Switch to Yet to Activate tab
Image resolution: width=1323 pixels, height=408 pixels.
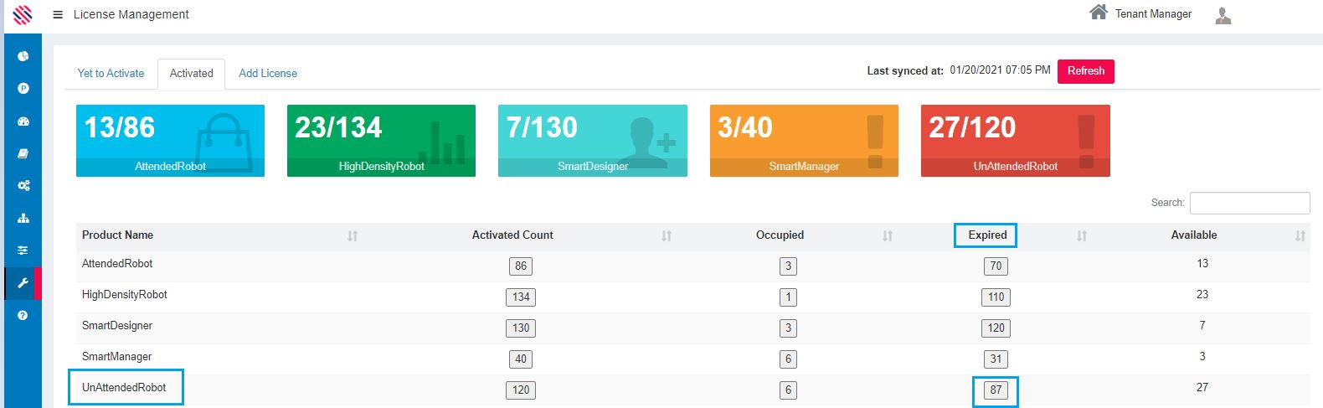pyautogui.click(x=111, y=74)
